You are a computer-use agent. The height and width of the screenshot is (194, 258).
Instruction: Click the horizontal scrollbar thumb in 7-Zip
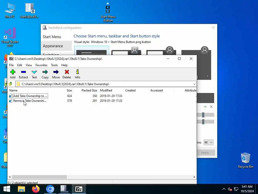click(x=40, y=177)
